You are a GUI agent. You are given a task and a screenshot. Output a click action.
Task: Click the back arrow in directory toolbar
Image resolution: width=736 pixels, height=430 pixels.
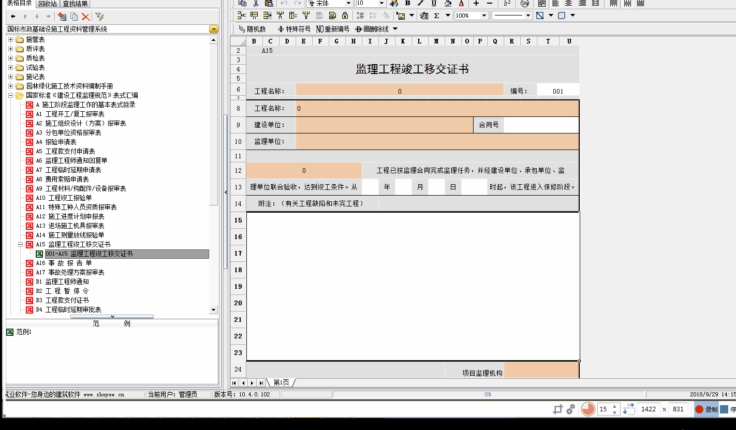(x=13, y=17)
